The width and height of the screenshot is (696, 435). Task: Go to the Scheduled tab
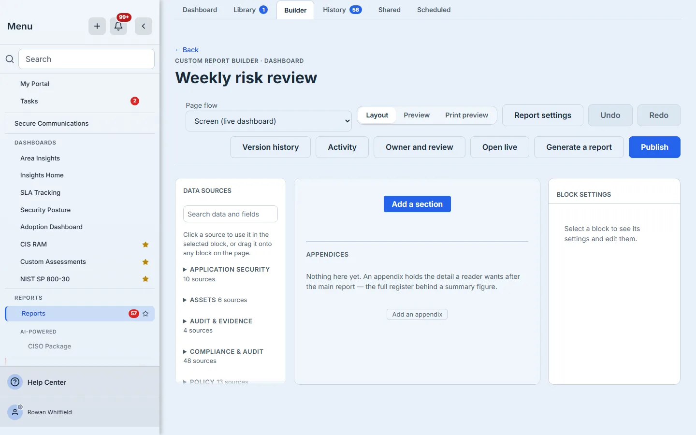pos(434,10)
